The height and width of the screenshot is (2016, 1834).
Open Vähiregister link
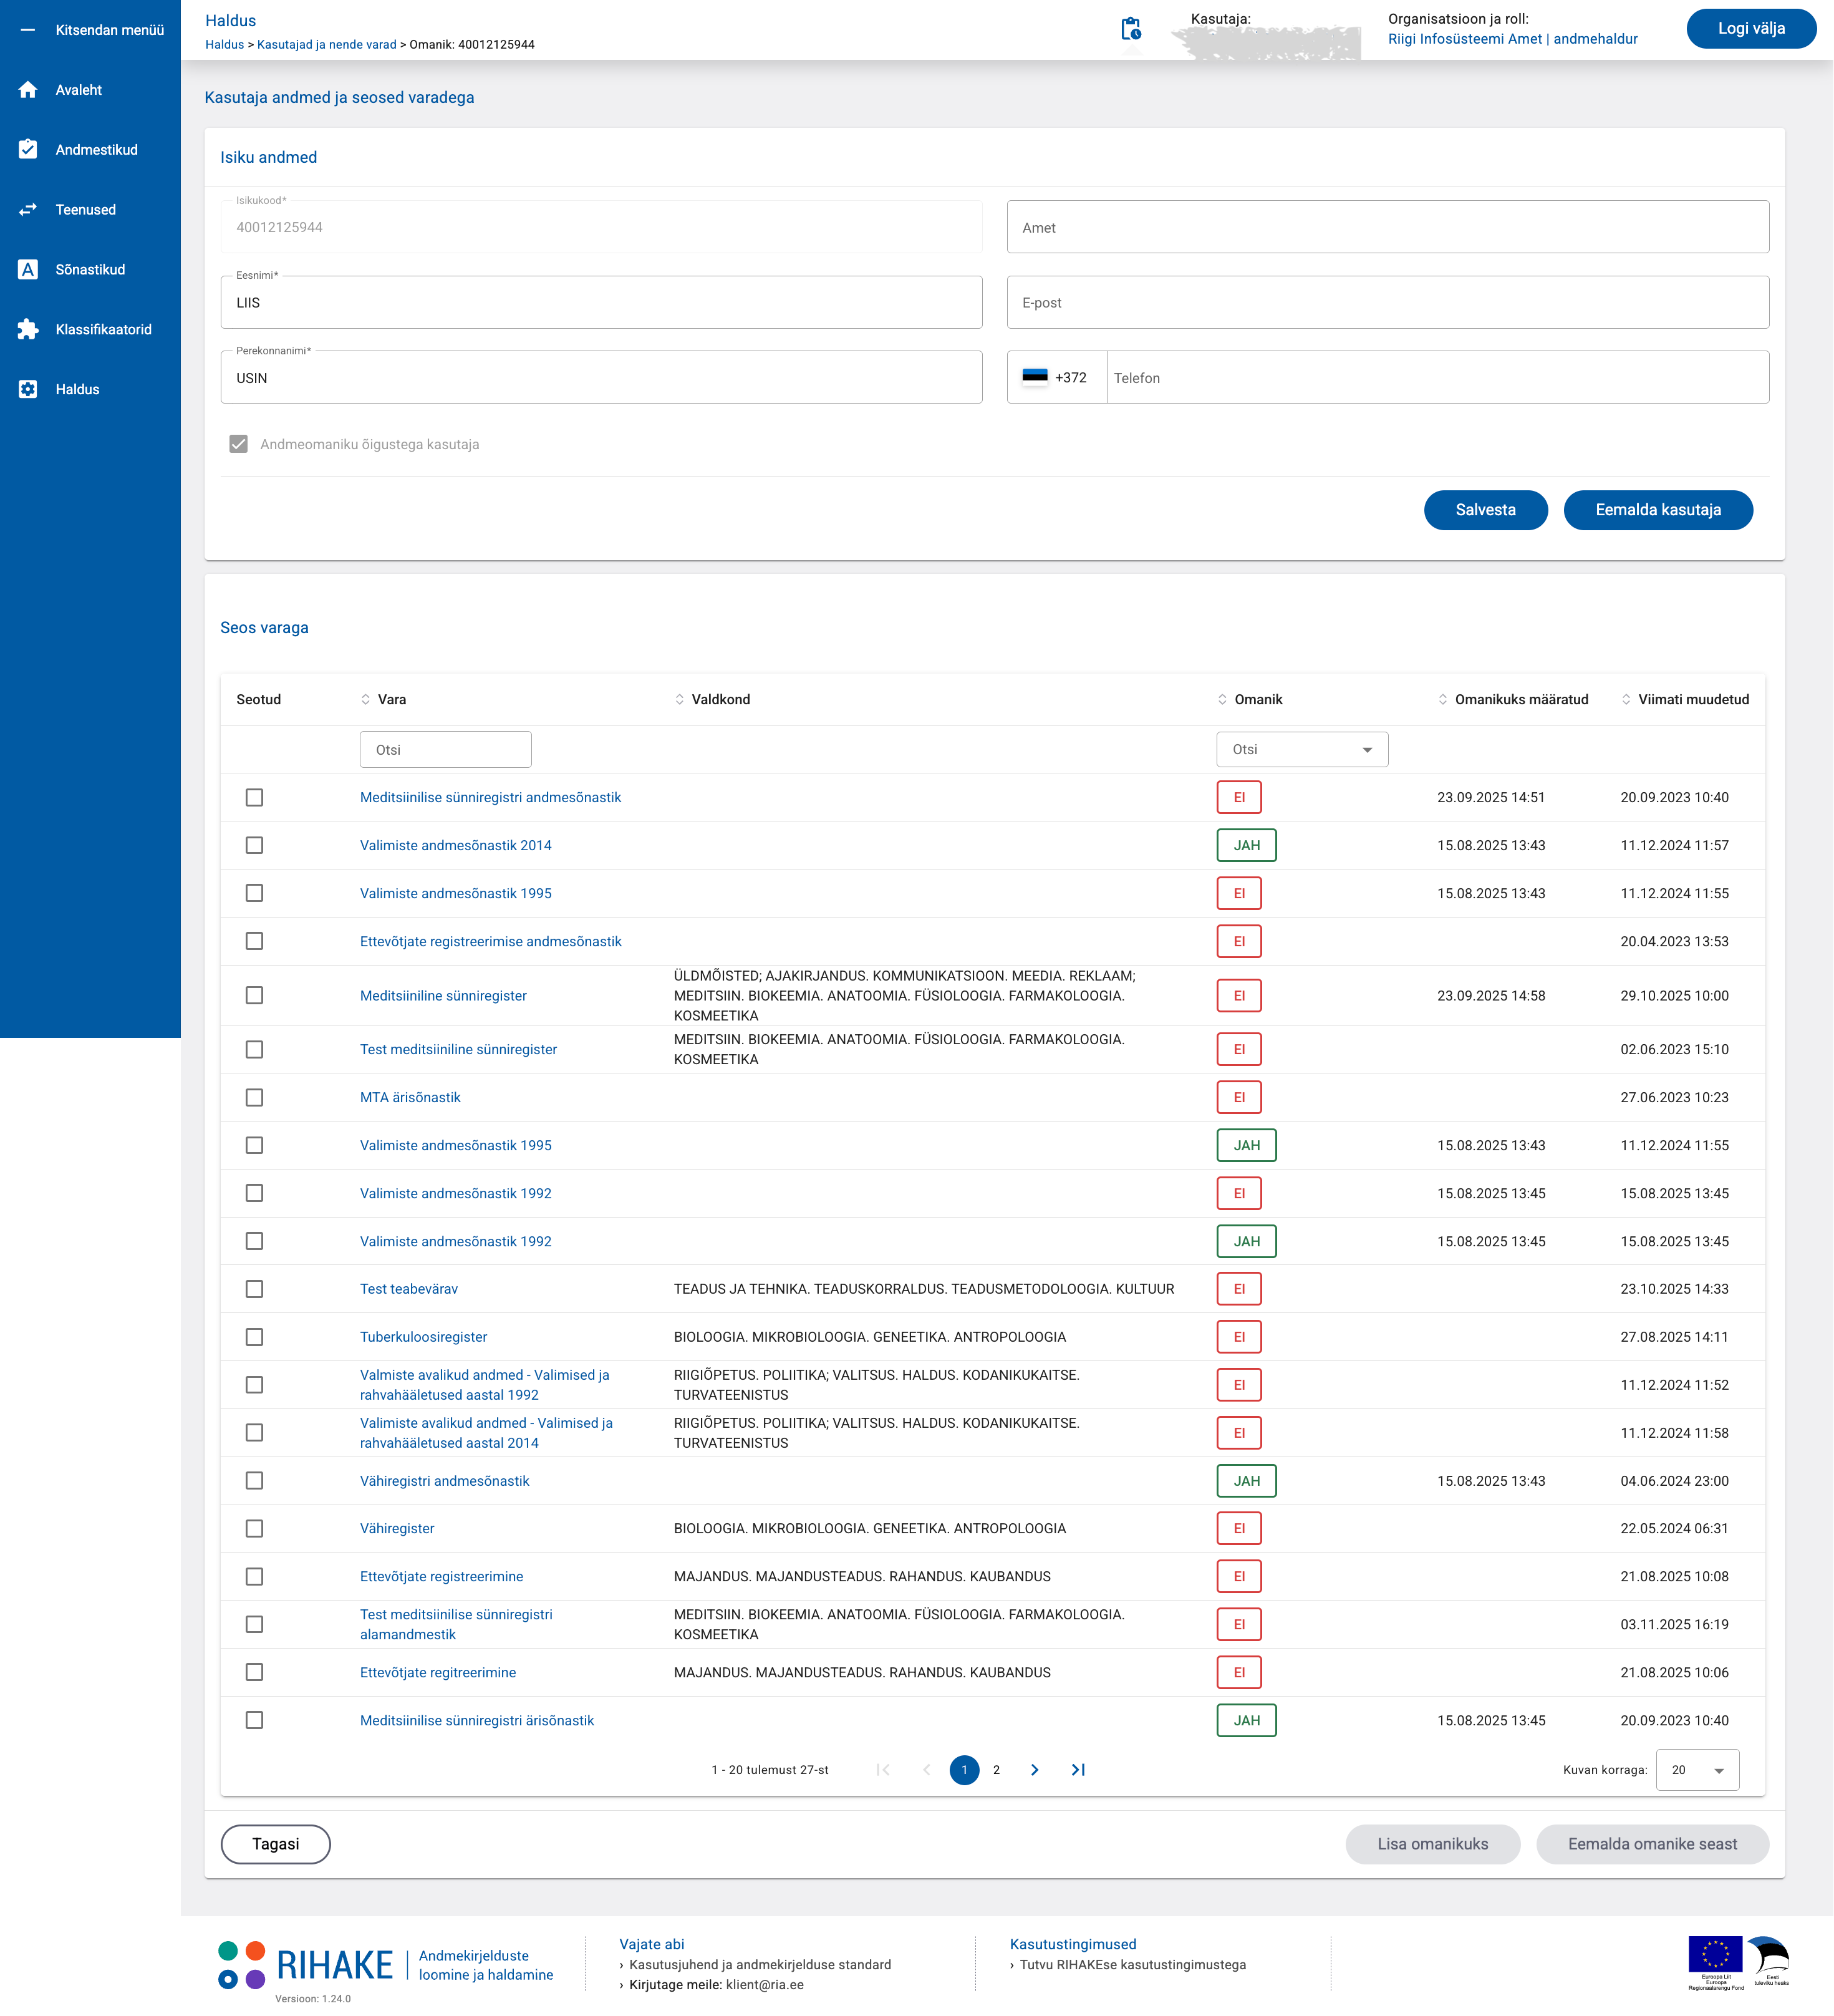point(397,1529)
